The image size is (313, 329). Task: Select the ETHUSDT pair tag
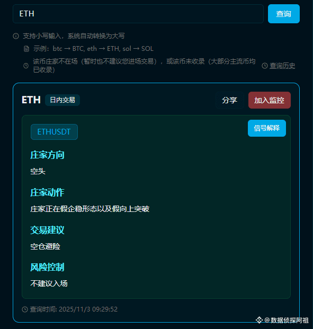[x=54, y=132]
